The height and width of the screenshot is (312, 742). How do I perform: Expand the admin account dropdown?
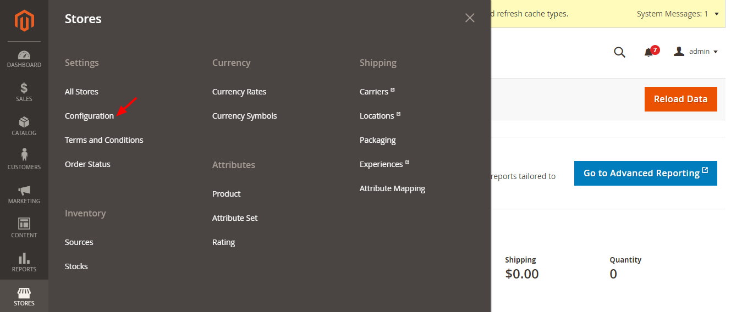point(696,52)
